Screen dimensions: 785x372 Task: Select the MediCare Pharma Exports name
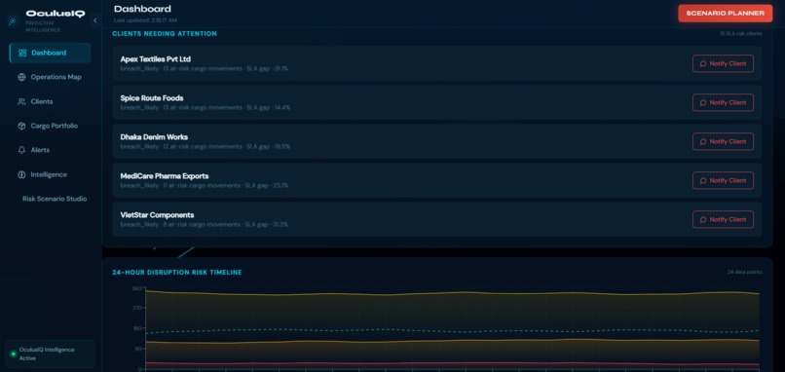(x=165, y=176)
